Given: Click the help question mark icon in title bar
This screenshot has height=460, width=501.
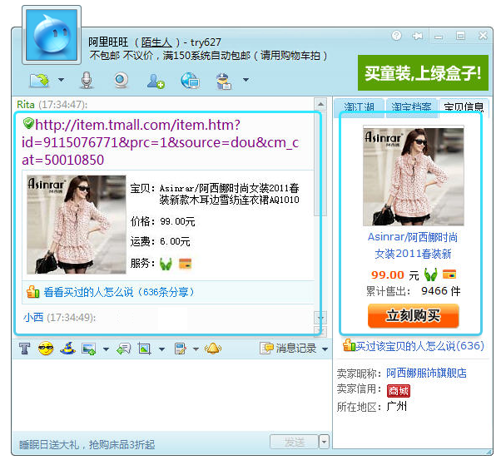Looking at the screenshot, I should [396, 36].
